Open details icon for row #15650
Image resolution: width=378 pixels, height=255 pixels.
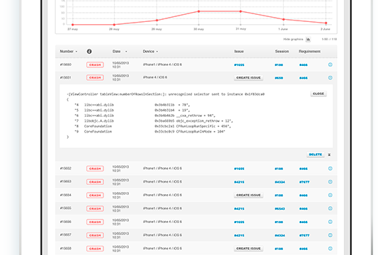331,64
